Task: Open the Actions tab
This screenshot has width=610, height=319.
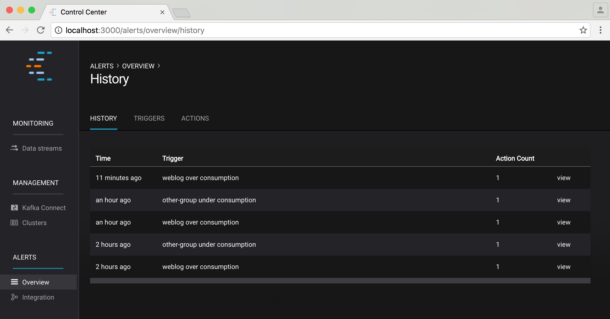Action: pos(195,118)
